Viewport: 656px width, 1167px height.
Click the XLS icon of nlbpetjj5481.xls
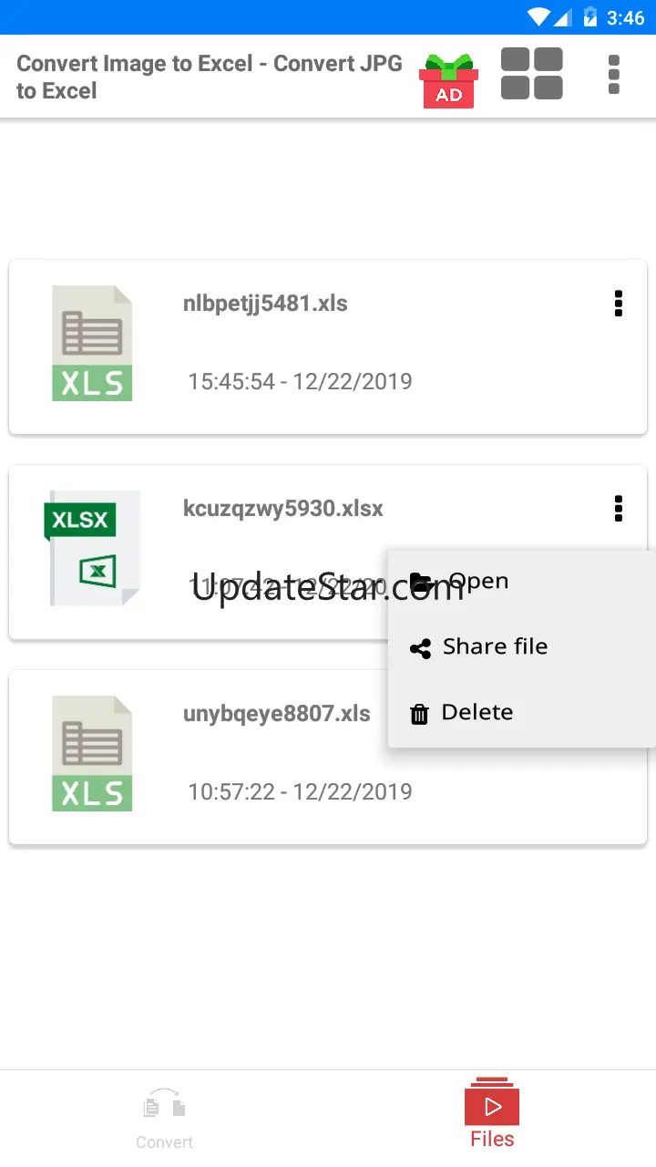[x=92, y=344]
